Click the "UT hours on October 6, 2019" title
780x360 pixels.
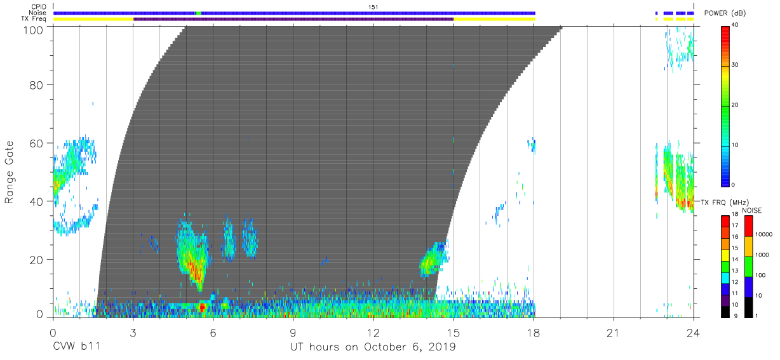tap(373, 348)
